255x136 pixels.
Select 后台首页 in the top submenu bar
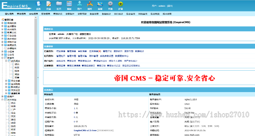[x=131, y=14]
